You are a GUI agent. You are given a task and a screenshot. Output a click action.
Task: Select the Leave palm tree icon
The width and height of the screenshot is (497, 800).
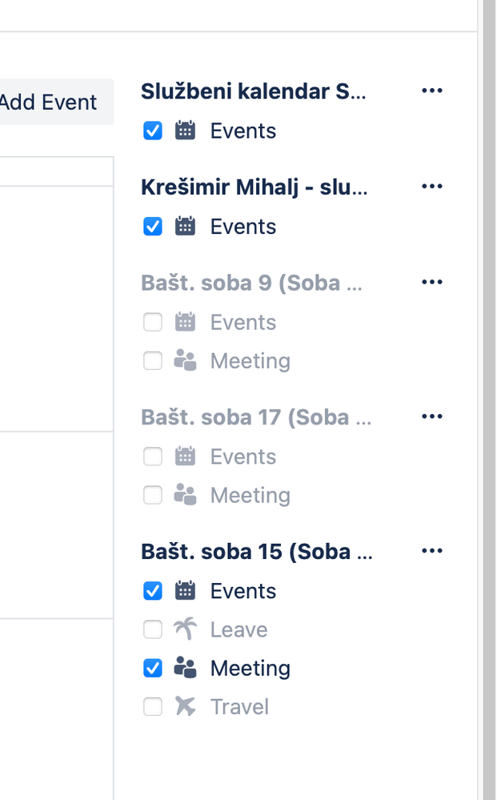pyautogui.click(x=185, y=629)
